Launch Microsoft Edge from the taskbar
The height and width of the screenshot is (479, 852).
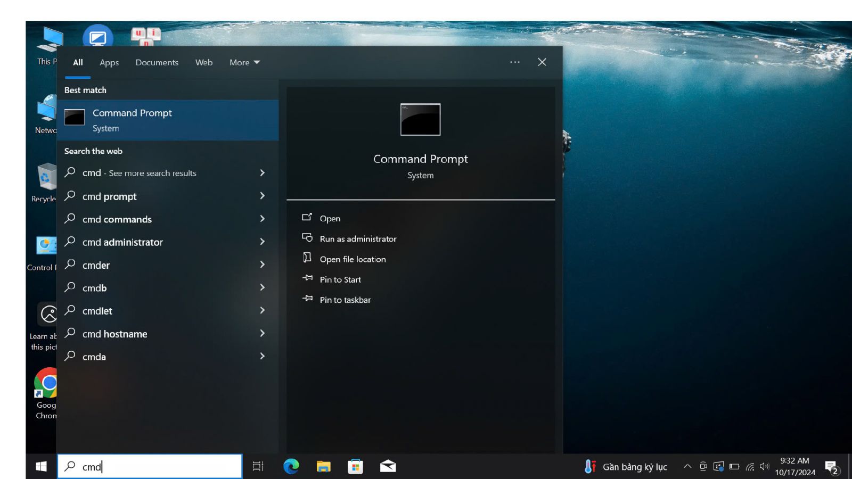[291, 467]
